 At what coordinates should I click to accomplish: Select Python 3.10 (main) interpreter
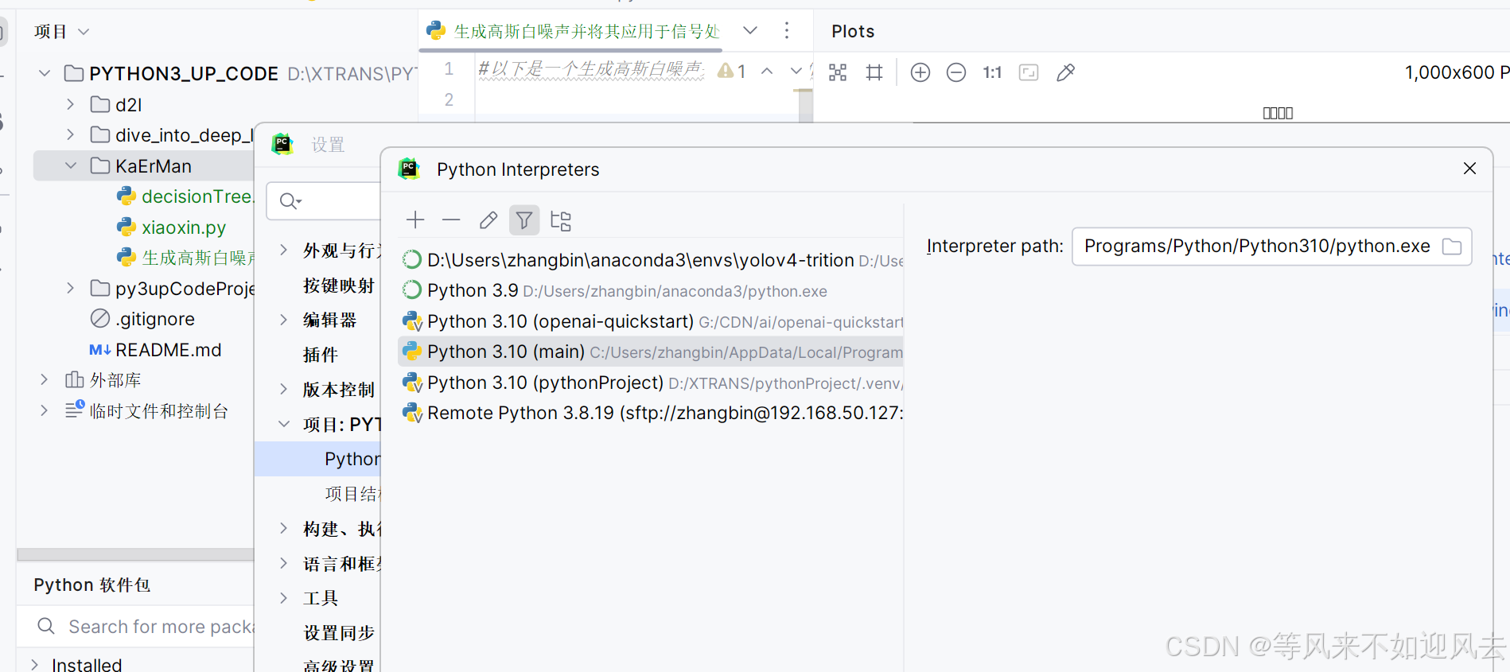[x=651, y=352]
